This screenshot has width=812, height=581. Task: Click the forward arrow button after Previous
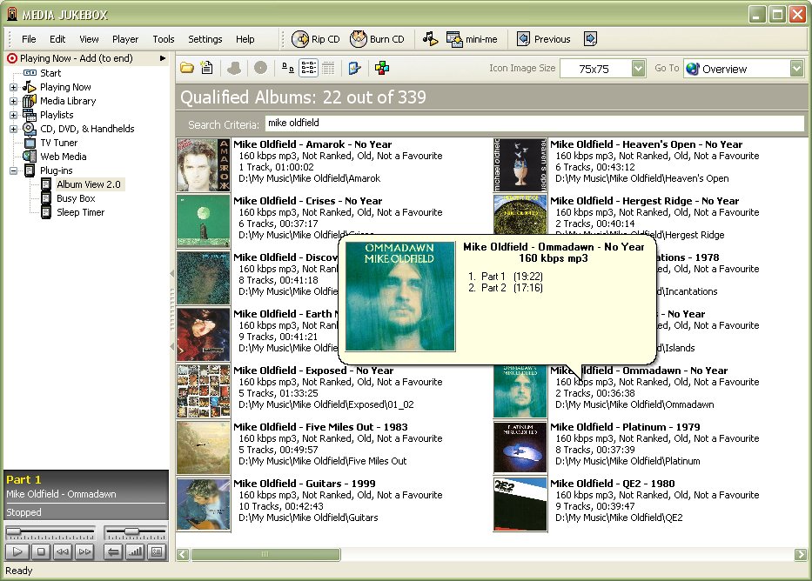(590, 39)
